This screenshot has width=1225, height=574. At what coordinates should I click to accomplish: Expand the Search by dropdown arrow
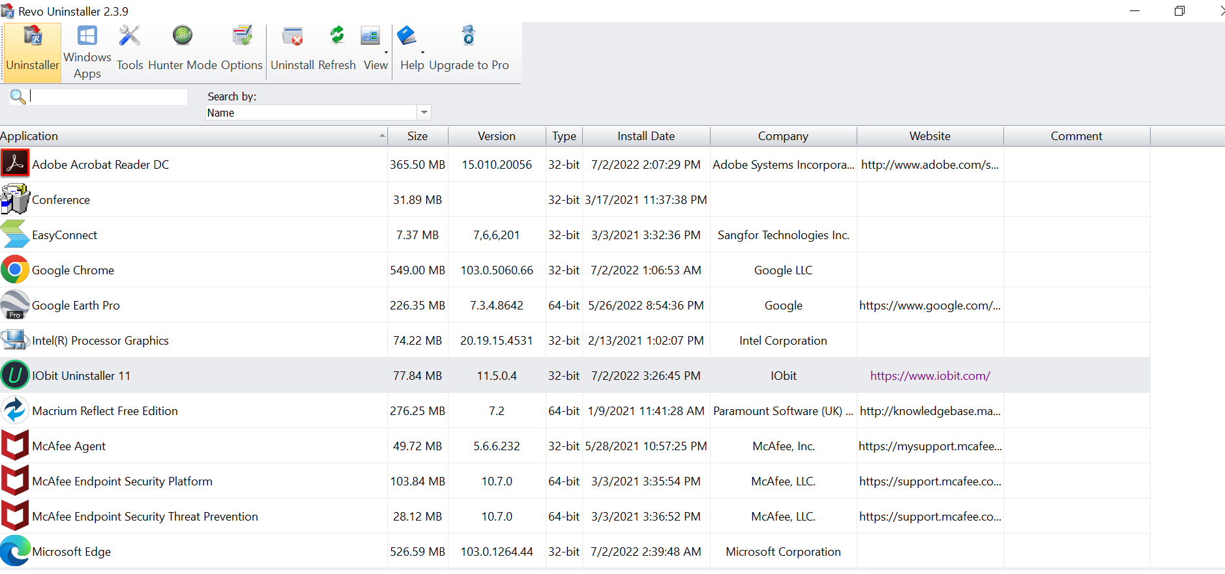pyautogui.click(x=424, y=113)
